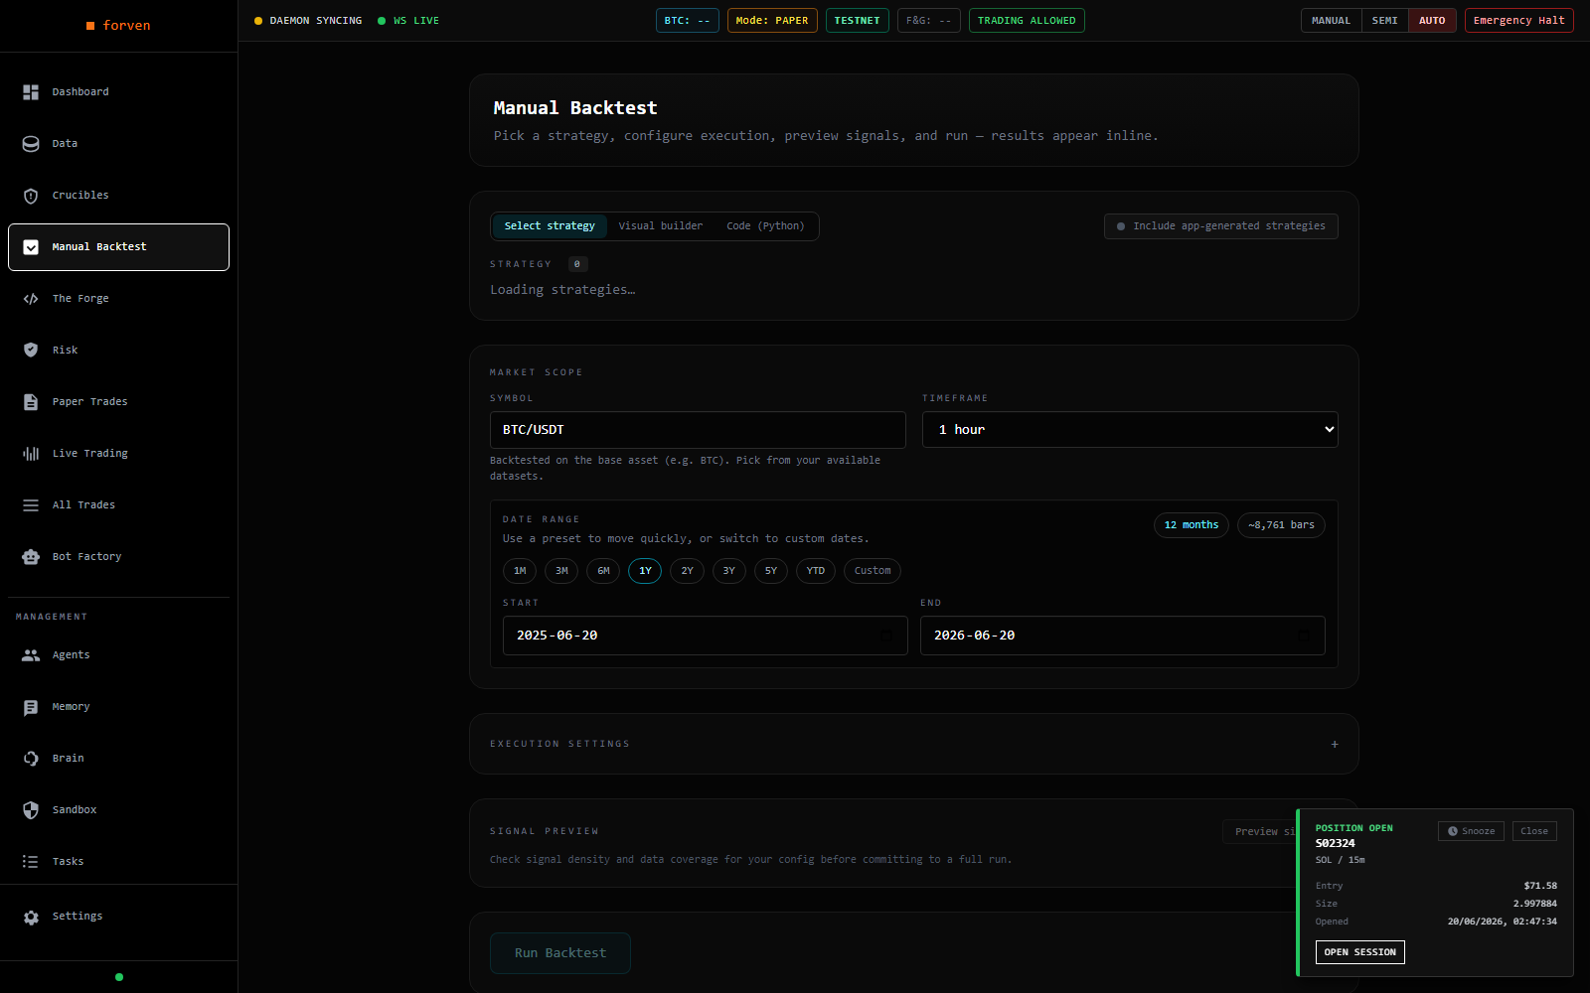Open the Code (Python) tab
This screenshot has width=1590, height=993.
coord(765,226)
